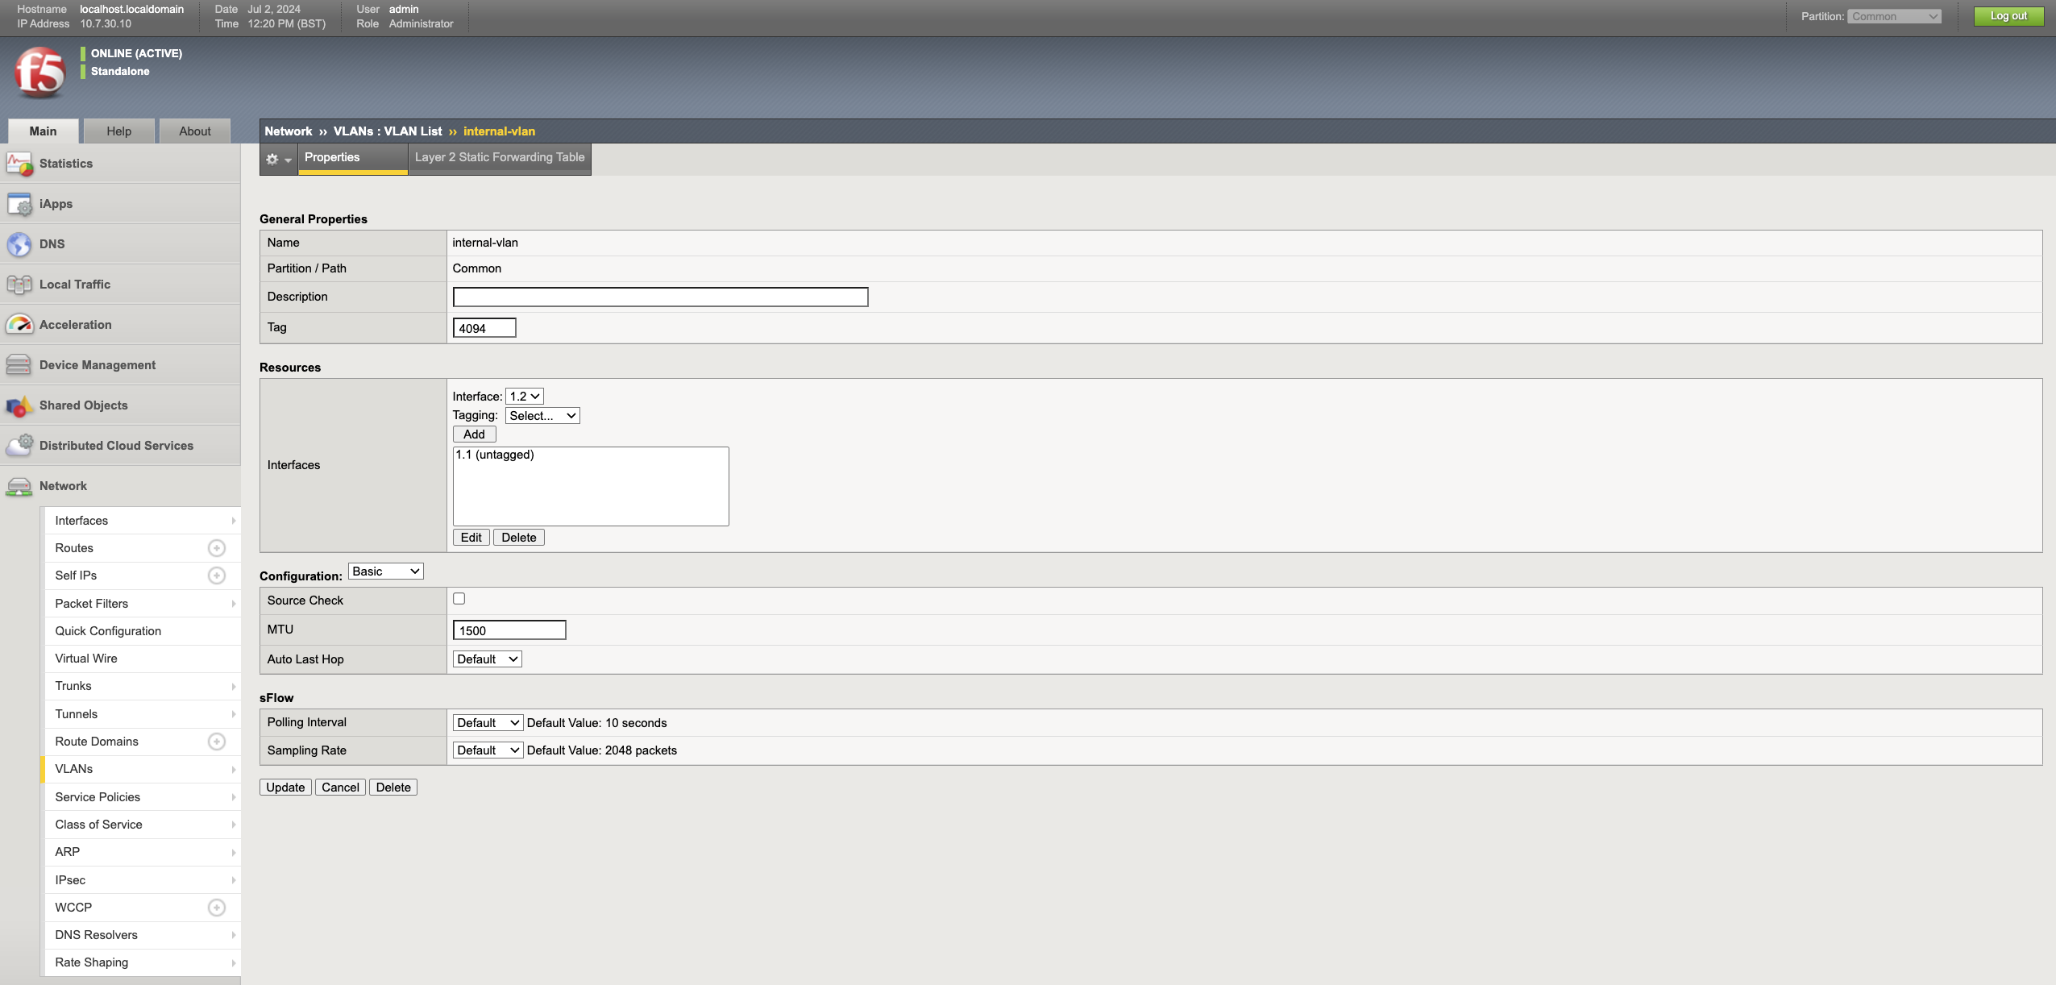The width and height of the screenshot is (2056, 985).
Task: Click the Distributed Cloud Services cloud icon
Action: click(x=19, y=446)
